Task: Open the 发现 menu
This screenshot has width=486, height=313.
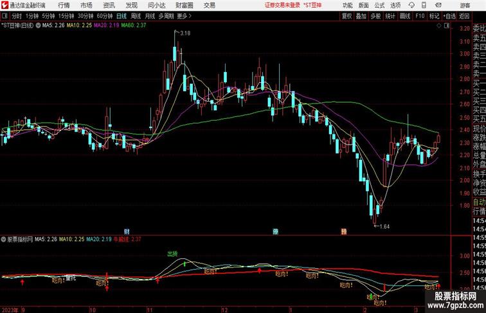Action: click(x=131, y=5)
